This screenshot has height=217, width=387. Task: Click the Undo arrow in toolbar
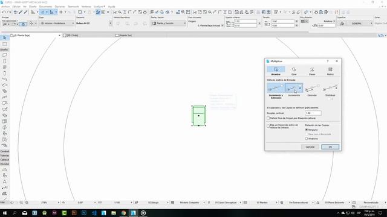click(x=4, y=12)
